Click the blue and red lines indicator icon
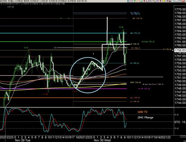Screen dimensions: 186x142 point(157,1)
